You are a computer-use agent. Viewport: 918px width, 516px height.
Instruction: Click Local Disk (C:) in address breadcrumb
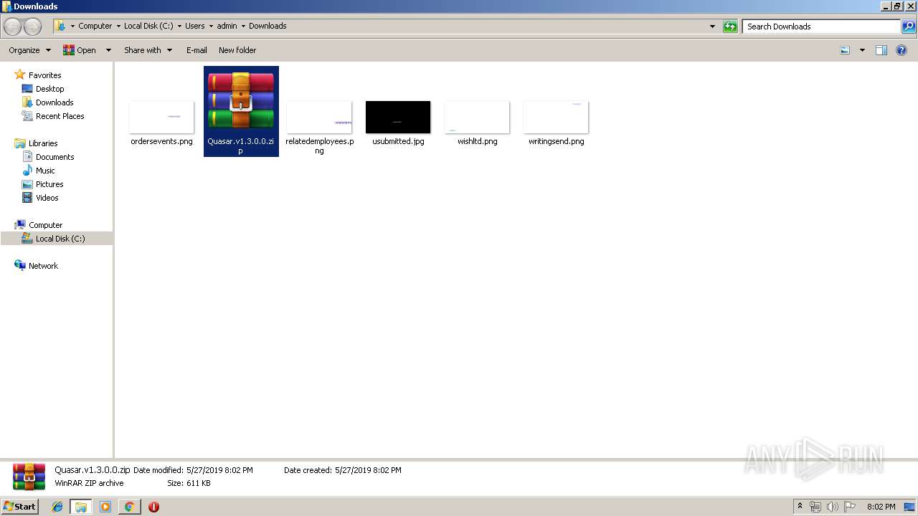coord(148,26)
